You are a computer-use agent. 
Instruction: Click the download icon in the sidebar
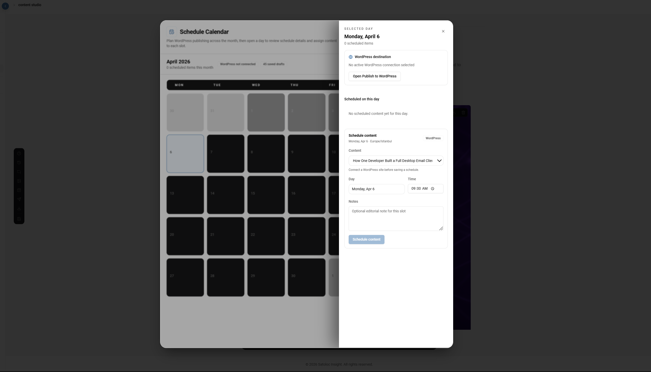19,209
